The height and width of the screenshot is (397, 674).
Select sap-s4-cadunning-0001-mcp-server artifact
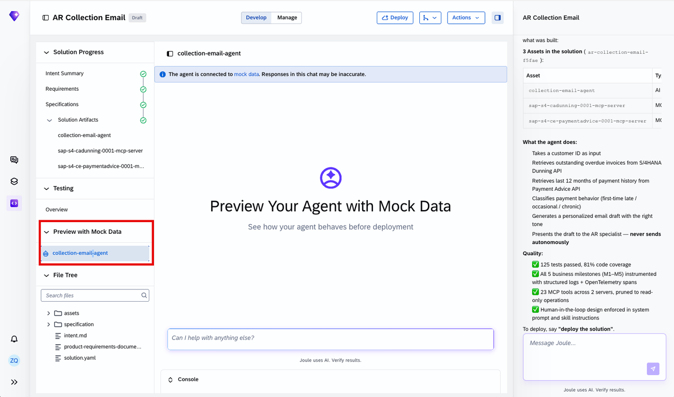pos(100,151)
